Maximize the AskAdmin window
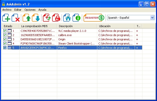Image resolution: width=157 pixels, height=101 pixels. [x=147, y=4]
